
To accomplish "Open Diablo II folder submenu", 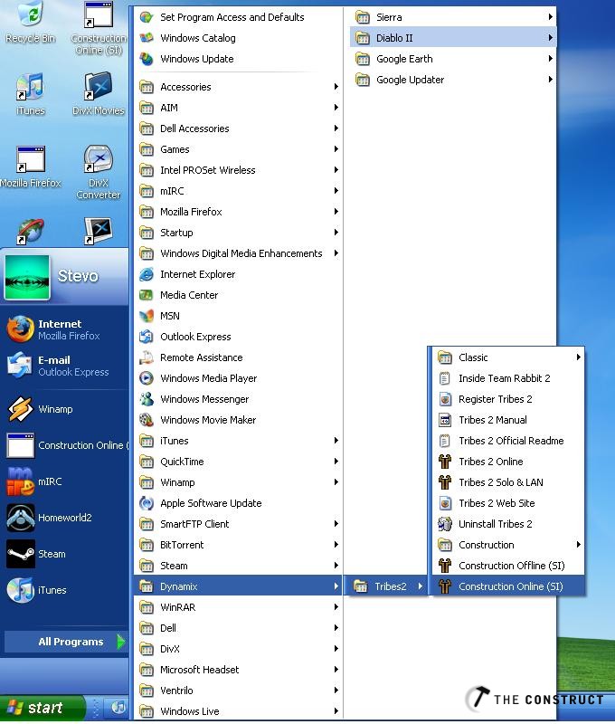I will (453, 38).
